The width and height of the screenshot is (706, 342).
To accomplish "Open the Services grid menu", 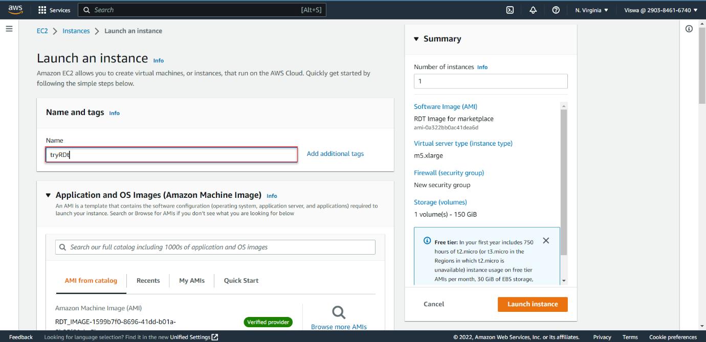I will pos(54,10).
